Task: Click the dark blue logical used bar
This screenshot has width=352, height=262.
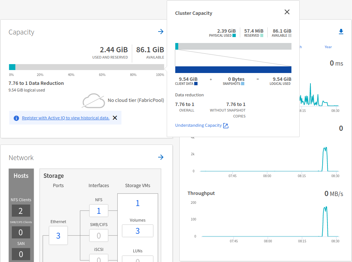Action: [x=233, y=69]
